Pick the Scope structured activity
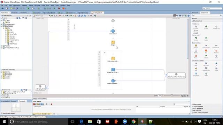Viewport: 223px width, 125px height. 216,69
